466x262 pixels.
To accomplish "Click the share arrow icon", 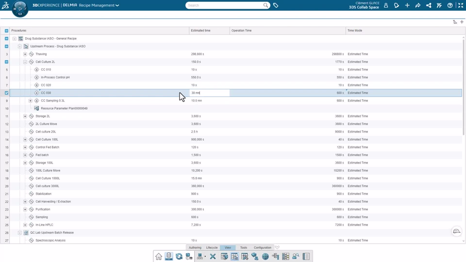I will click(418, 5).
